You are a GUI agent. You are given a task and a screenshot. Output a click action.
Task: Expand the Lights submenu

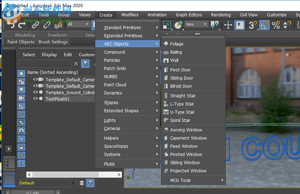[128, 120]
